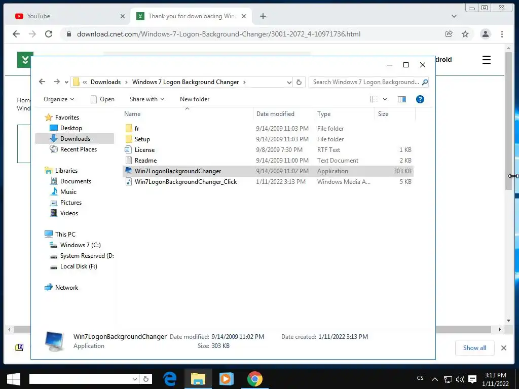Click the Explorer search magnifier icon
This screenshot has width=519, height=389.
coord(425,82)
